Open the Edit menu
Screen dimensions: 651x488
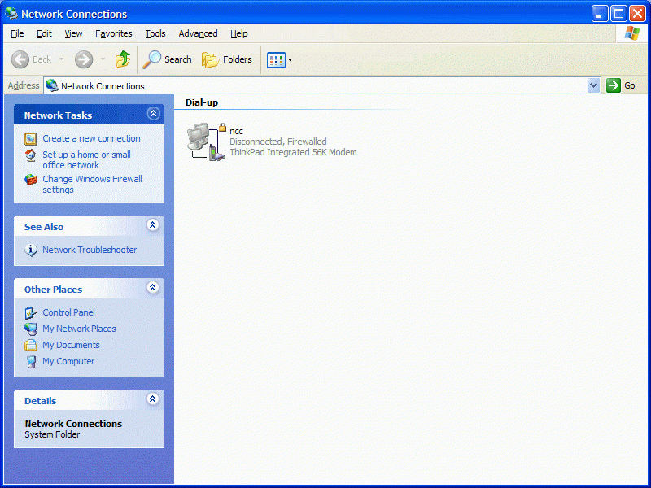pos(44,33)
